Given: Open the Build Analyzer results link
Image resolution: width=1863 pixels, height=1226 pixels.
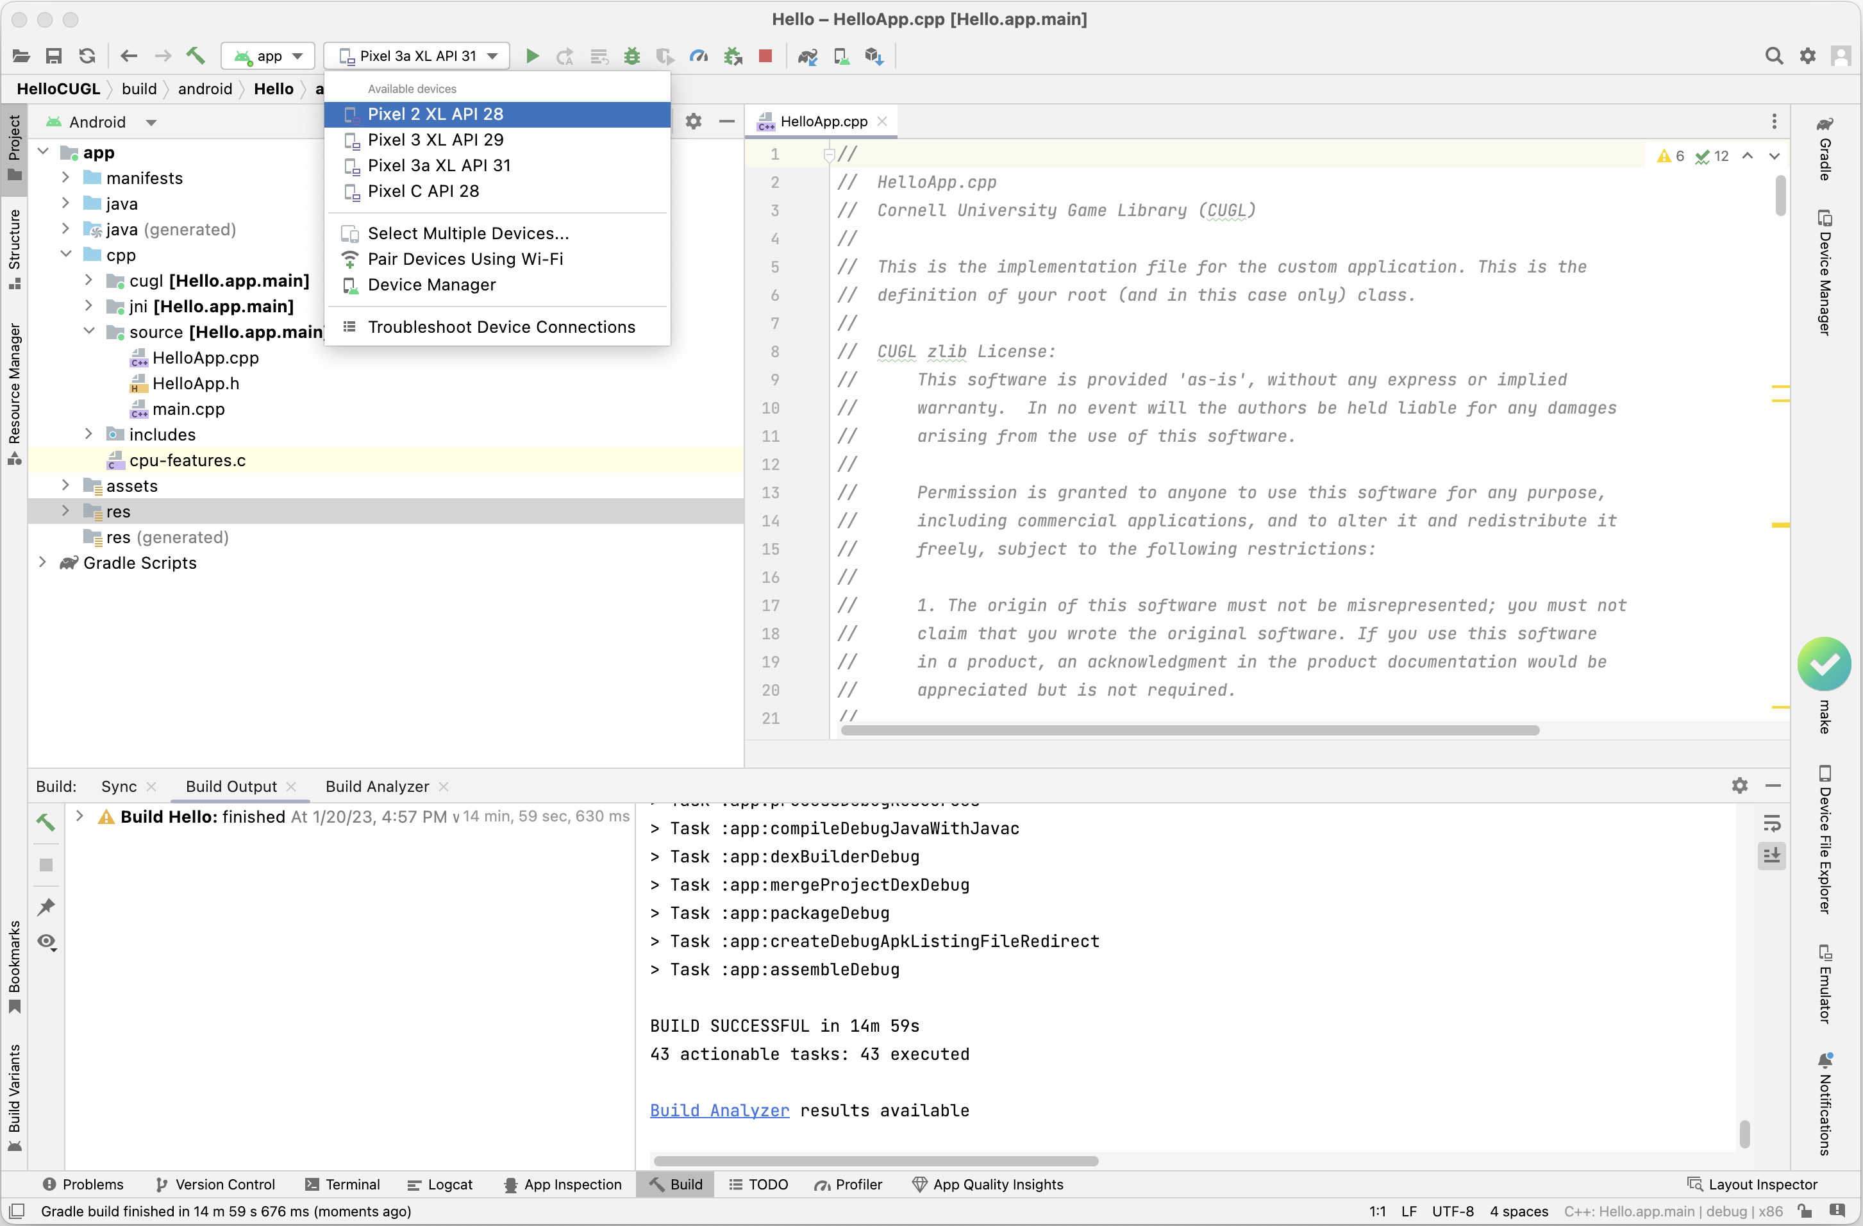Looking at the screenshot, I should tap(719, 1110).
